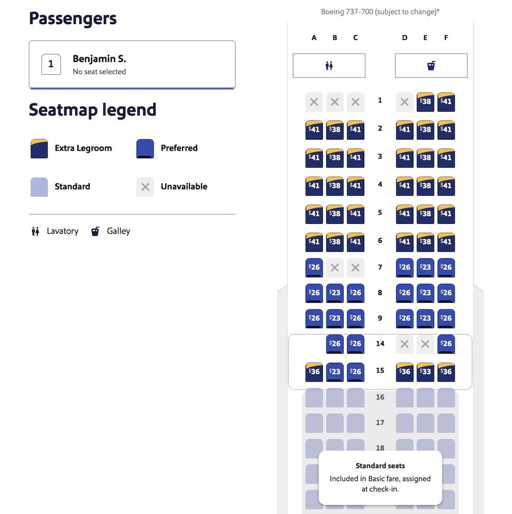Click the lavatory icon on the seat map
Image resolution: width=512 pixels, height=514 pixels.
[329, 66]
